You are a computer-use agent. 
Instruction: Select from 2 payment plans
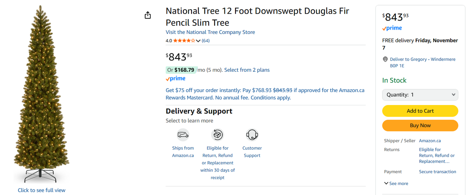(247, 70)
